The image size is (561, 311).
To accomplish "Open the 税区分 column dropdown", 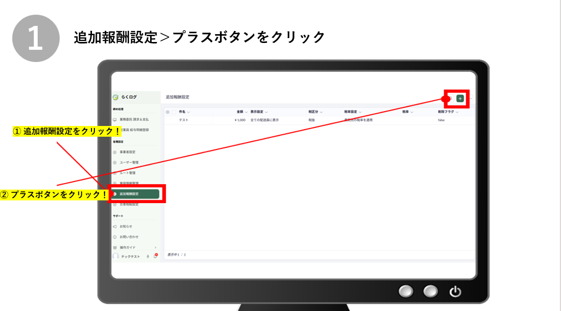I will 321,112.
